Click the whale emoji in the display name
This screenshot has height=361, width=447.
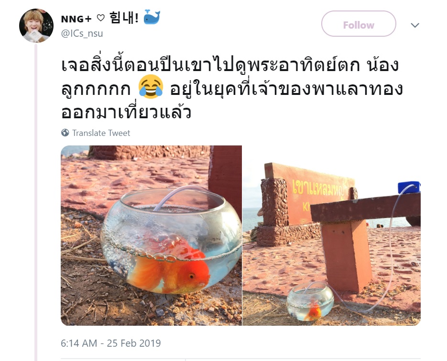pos(152,17)
